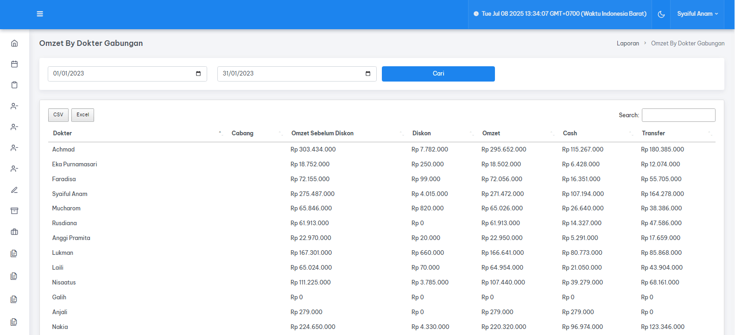Select the Anggi Pramita doctor name
The image size is (735, 335).
coord(71,238)
